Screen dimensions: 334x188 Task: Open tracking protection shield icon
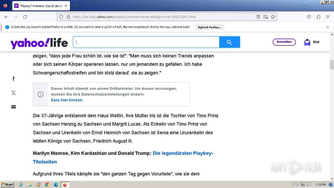[x=61, y=17]
